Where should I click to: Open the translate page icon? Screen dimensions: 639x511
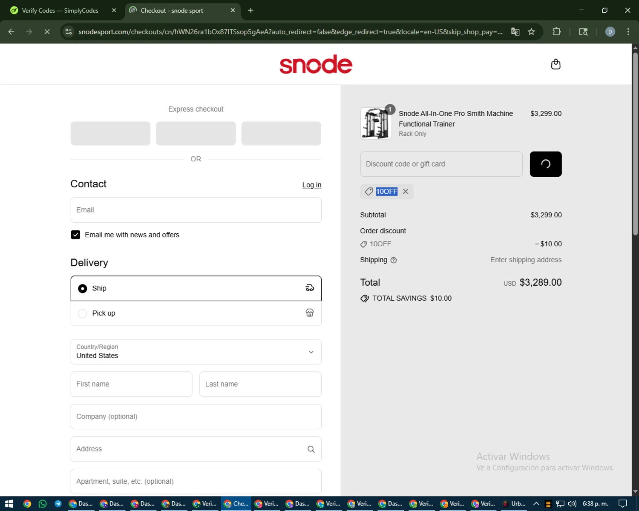coord(515,32)
